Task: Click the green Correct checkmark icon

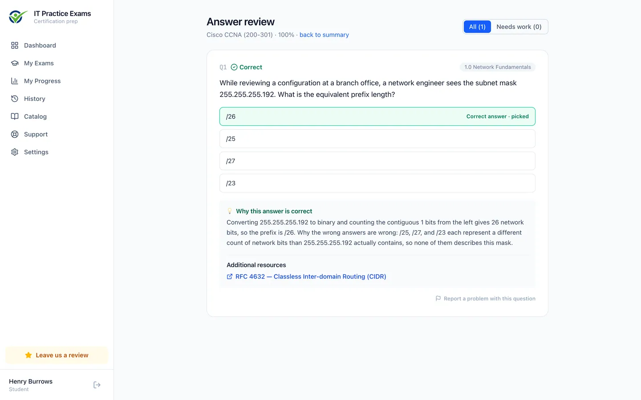Action: pos(234,67)
